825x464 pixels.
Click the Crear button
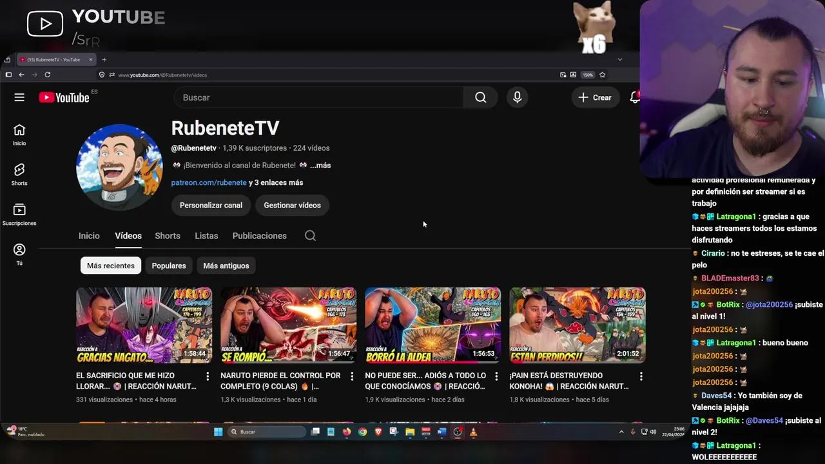595,97
